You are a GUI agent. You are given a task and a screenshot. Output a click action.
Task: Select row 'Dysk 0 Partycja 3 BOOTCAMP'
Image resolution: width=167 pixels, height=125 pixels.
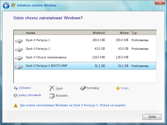point(85,66)
